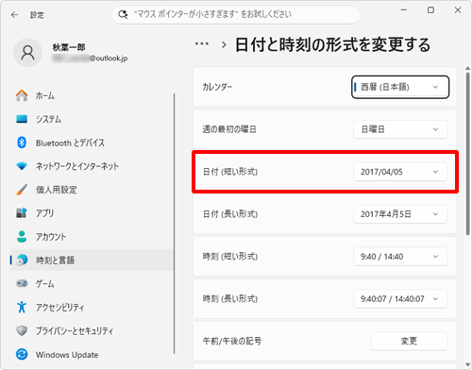This screenshot has height=370, width=472.
Task: Click the Home house icon
Action: pos(22,95)
